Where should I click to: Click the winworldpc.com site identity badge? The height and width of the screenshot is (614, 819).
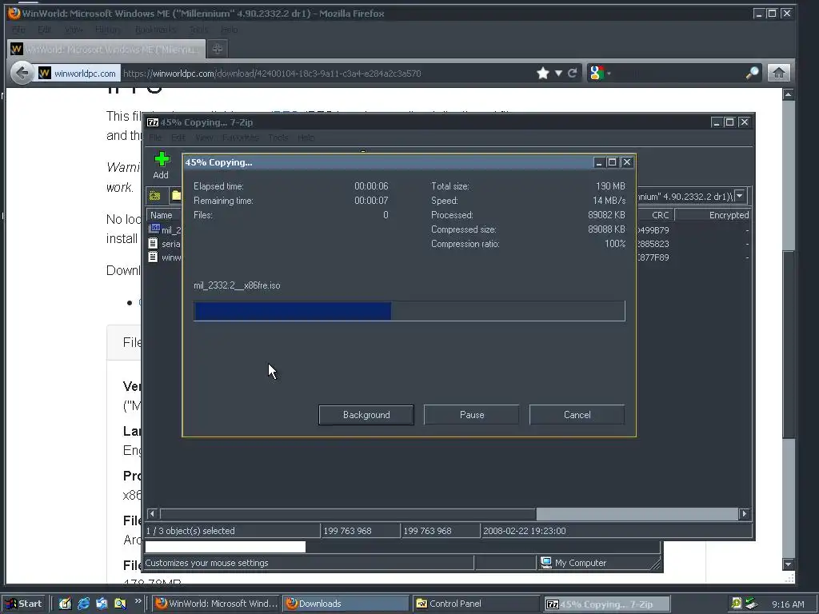pos(78,73)
